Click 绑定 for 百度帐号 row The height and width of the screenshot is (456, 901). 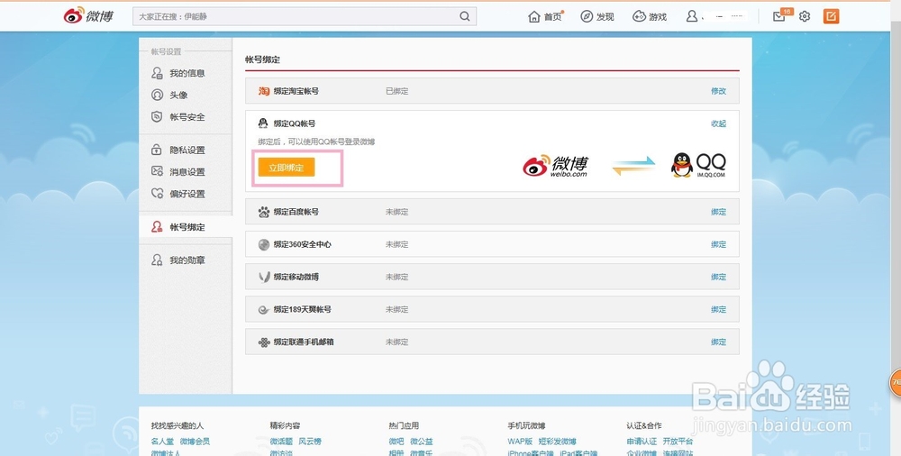click(x=718, y=212)
